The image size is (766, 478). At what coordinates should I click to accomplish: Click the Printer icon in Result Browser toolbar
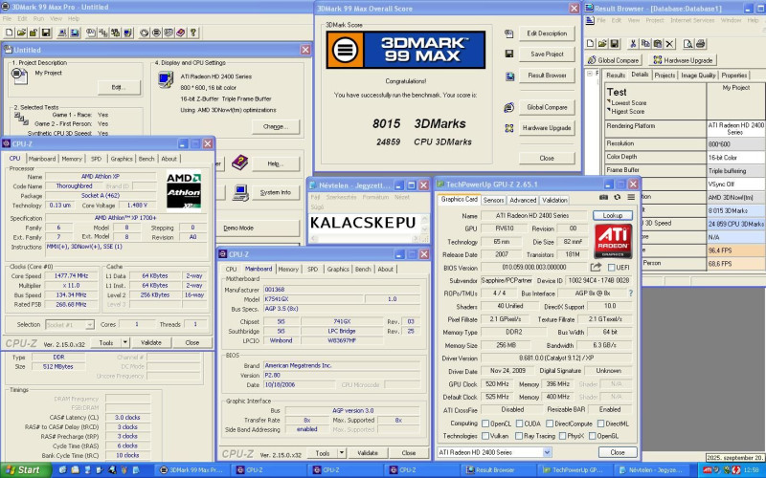pyautogui.click(x=701, y=44)
